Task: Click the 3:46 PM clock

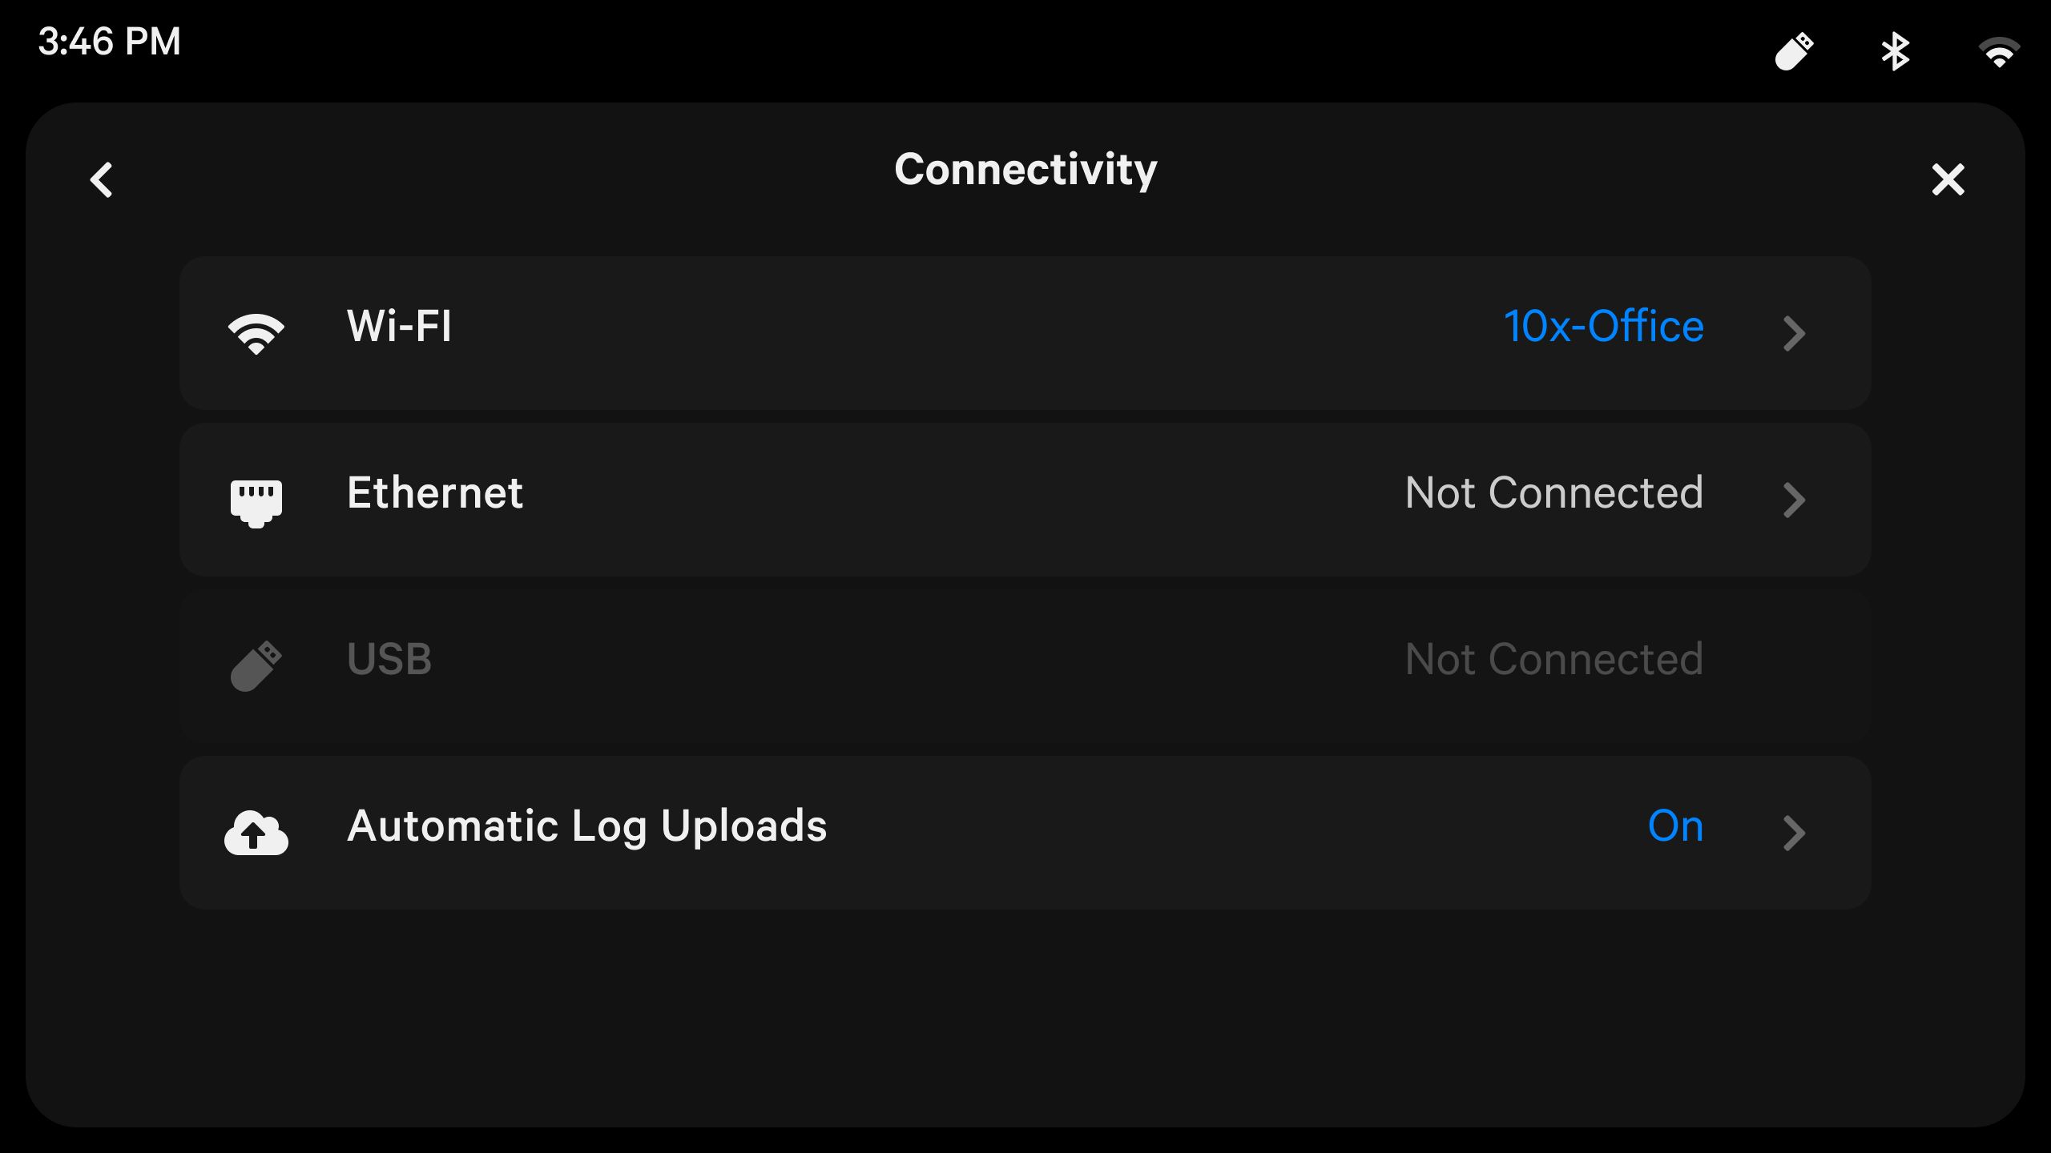Action: [x=110, y=42]
